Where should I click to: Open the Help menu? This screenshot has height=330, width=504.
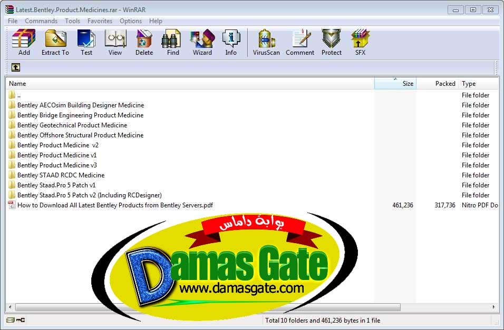point(156,21)
